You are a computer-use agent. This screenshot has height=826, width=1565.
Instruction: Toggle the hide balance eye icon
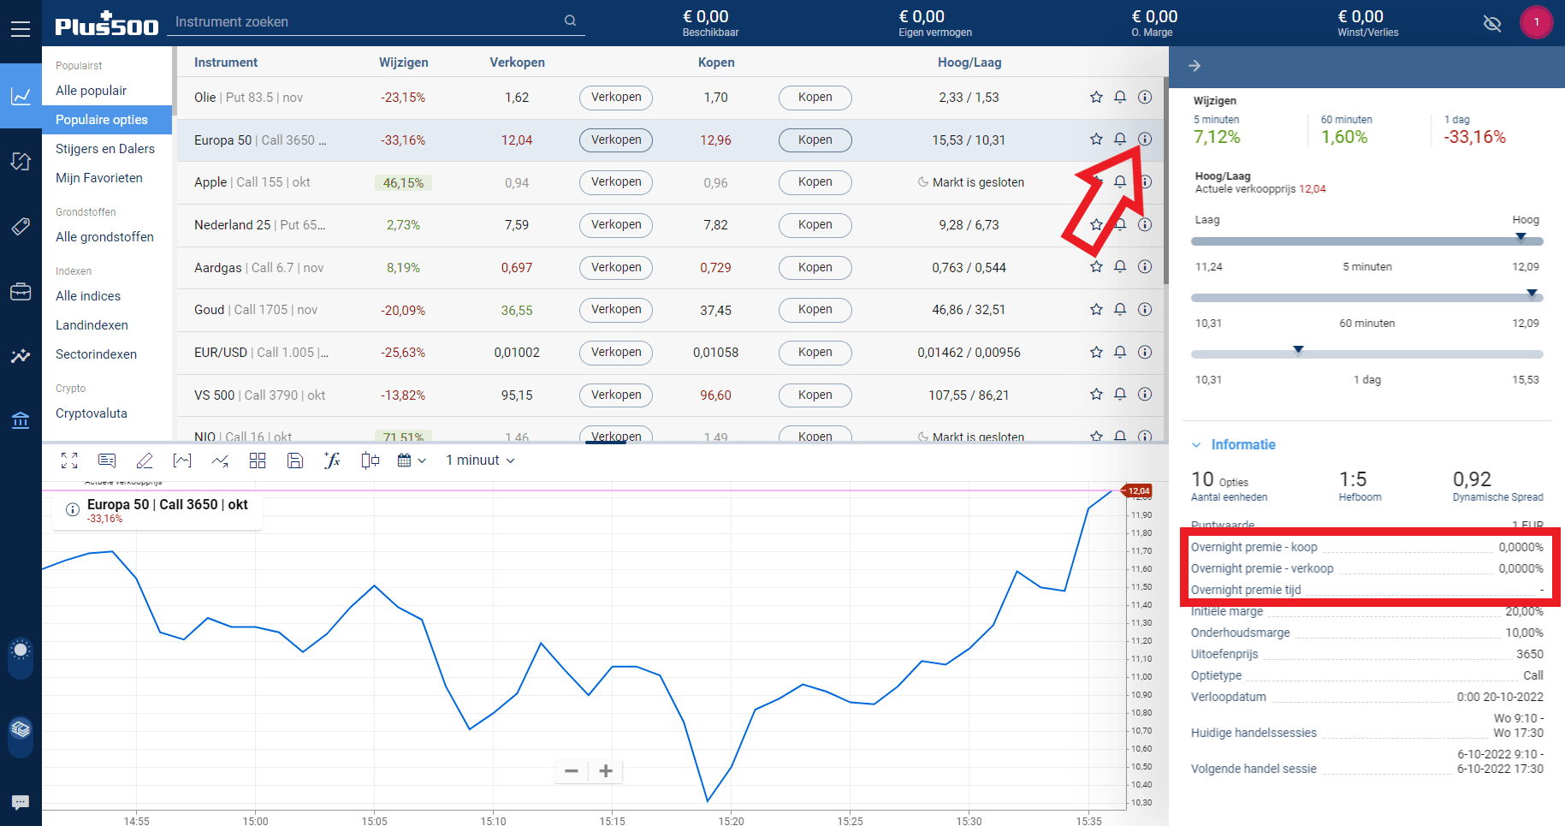(x=1492, y=23)
